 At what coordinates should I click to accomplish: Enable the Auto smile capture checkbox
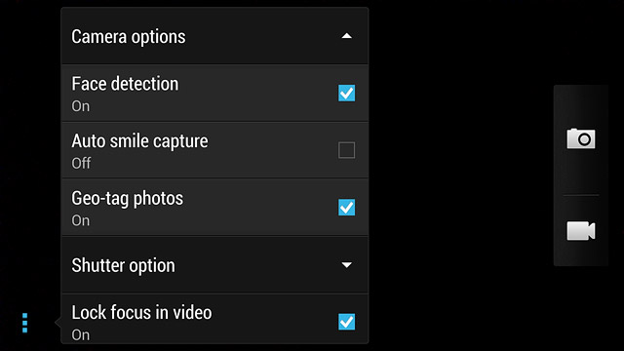[347, 150]
